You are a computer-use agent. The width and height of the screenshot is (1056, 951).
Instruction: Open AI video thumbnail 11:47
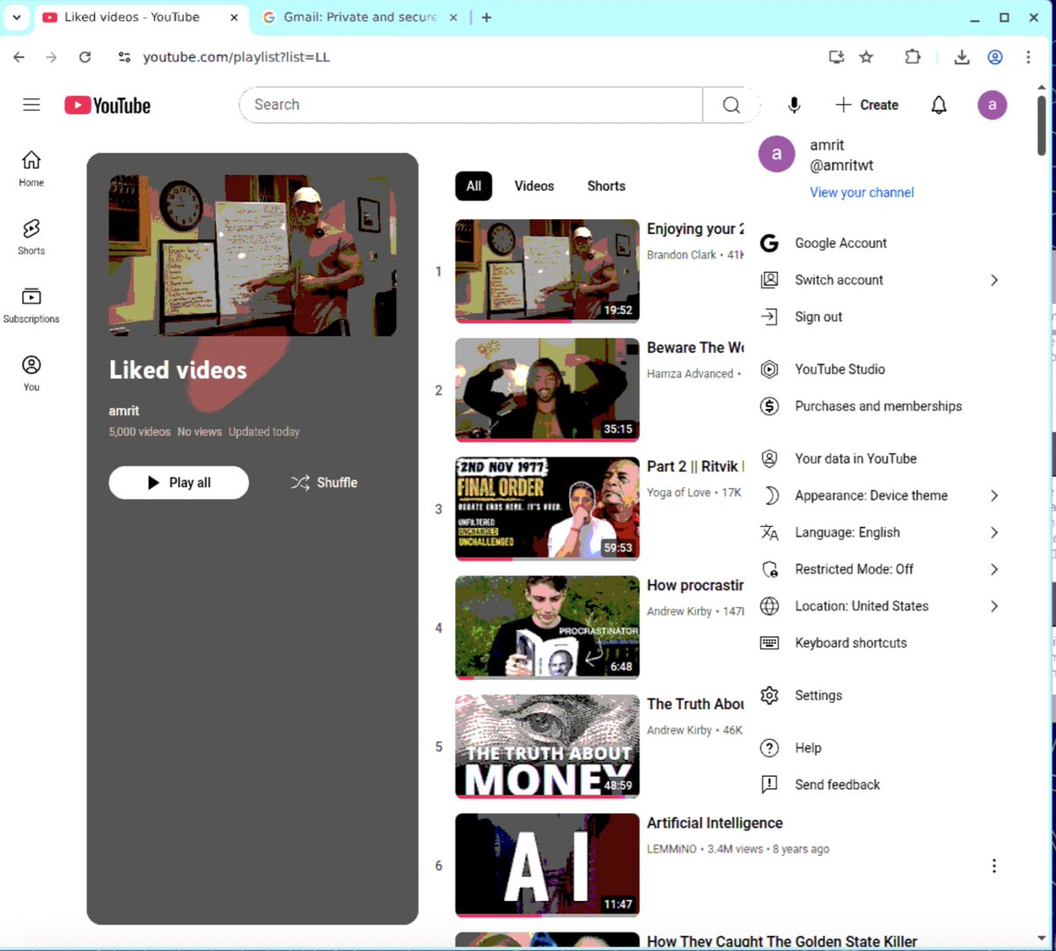coord(547,865)
